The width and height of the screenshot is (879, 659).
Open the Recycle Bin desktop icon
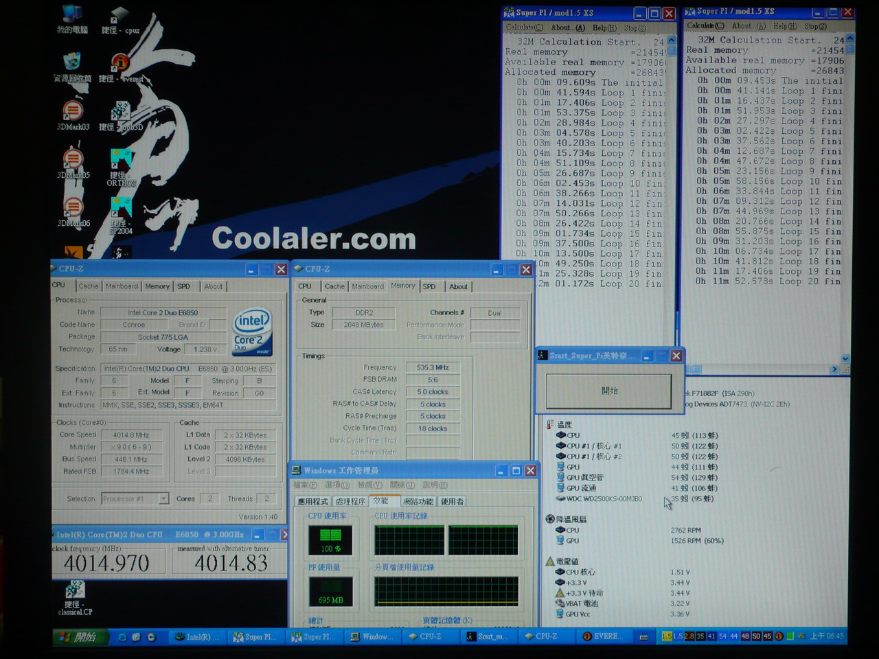(72, 66)
